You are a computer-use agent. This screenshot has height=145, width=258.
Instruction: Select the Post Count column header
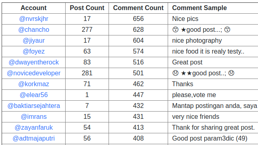click(x=87, y=8)
